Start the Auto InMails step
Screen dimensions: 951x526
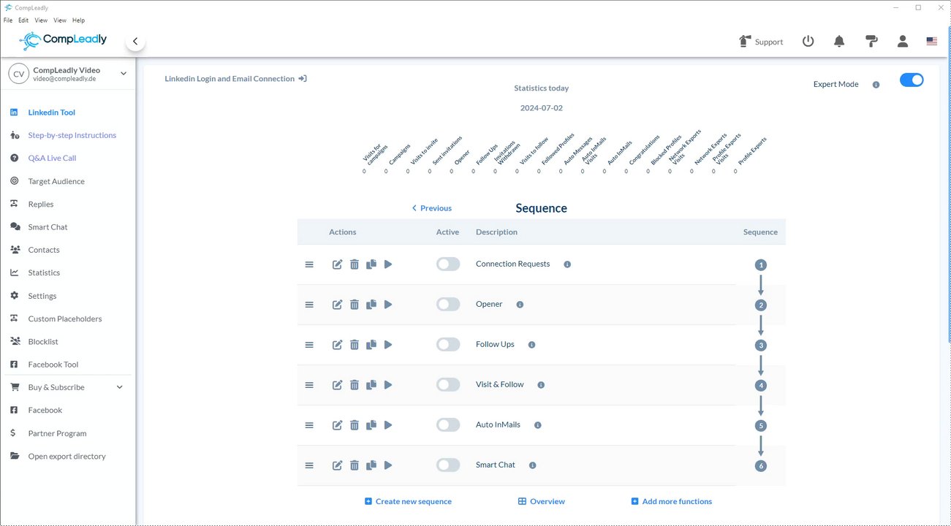coord(388,425)
